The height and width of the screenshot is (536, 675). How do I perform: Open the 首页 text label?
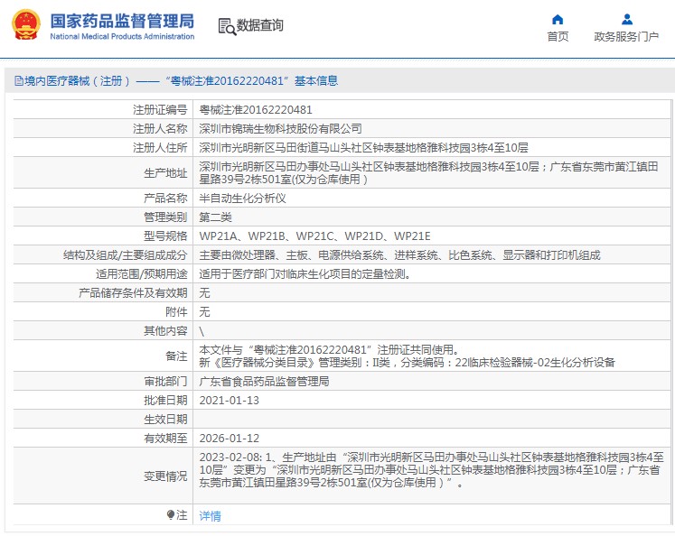coord(558,37)
